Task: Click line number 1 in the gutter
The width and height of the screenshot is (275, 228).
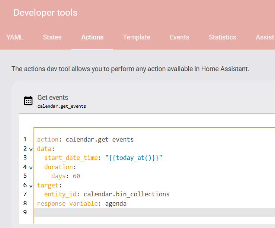Action: 25,139
